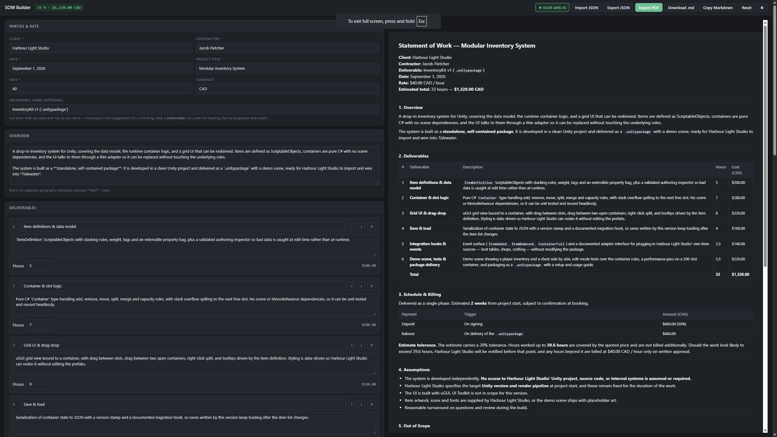Move 'Save & load' deliverable up
777x437 pixels.
click(x=351, y=404)
